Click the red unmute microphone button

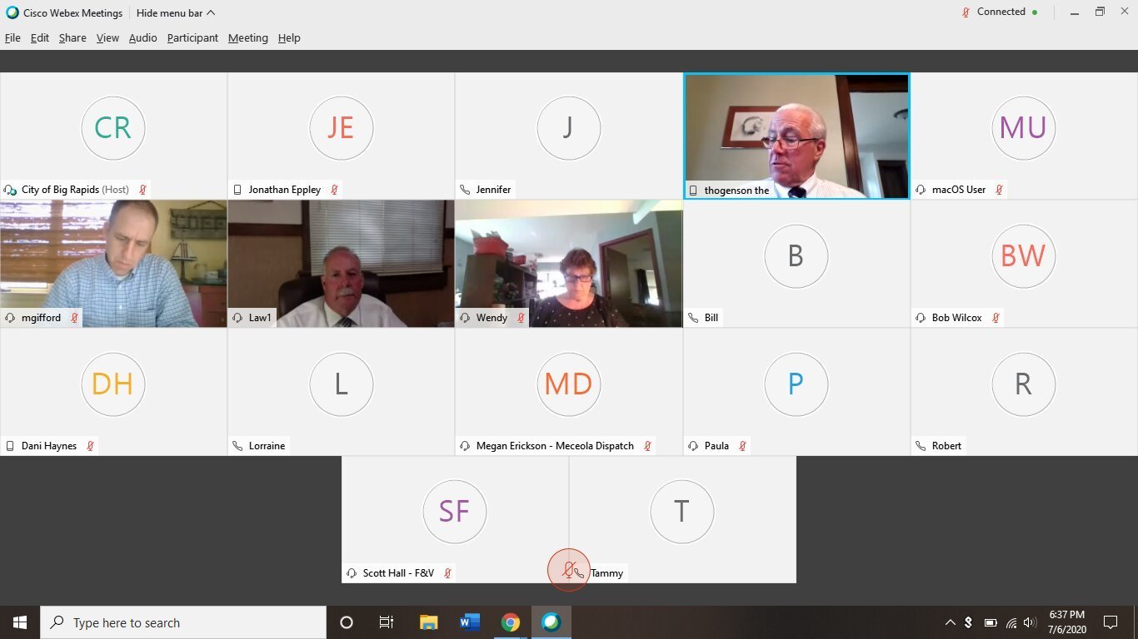(568, 571)
